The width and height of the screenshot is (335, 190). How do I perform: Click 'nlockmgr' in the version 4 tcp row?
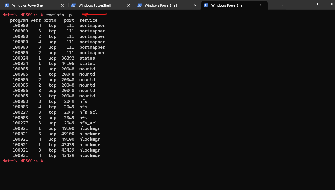coord(90,156)
